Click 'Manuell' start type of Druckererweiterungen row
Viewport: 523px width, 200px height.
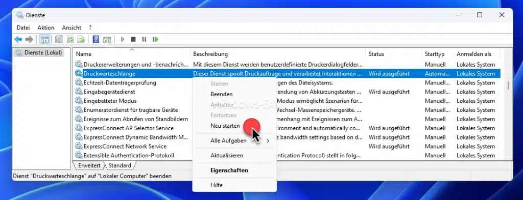pyautogui.click(x=435, y=65)
